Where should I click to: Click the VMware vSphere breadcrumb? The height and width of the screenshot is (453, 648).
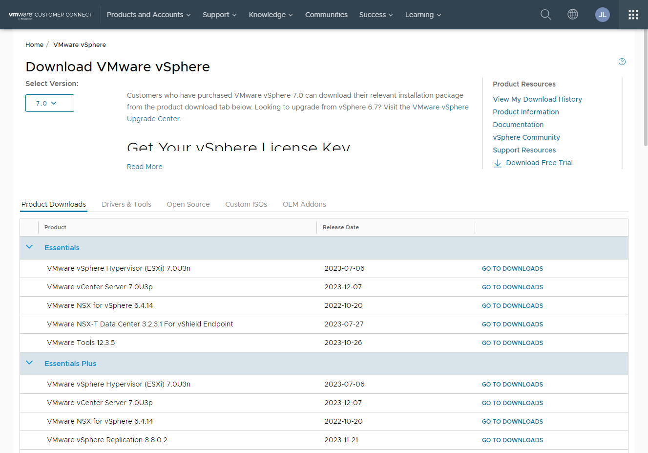[x=80, y=44]
